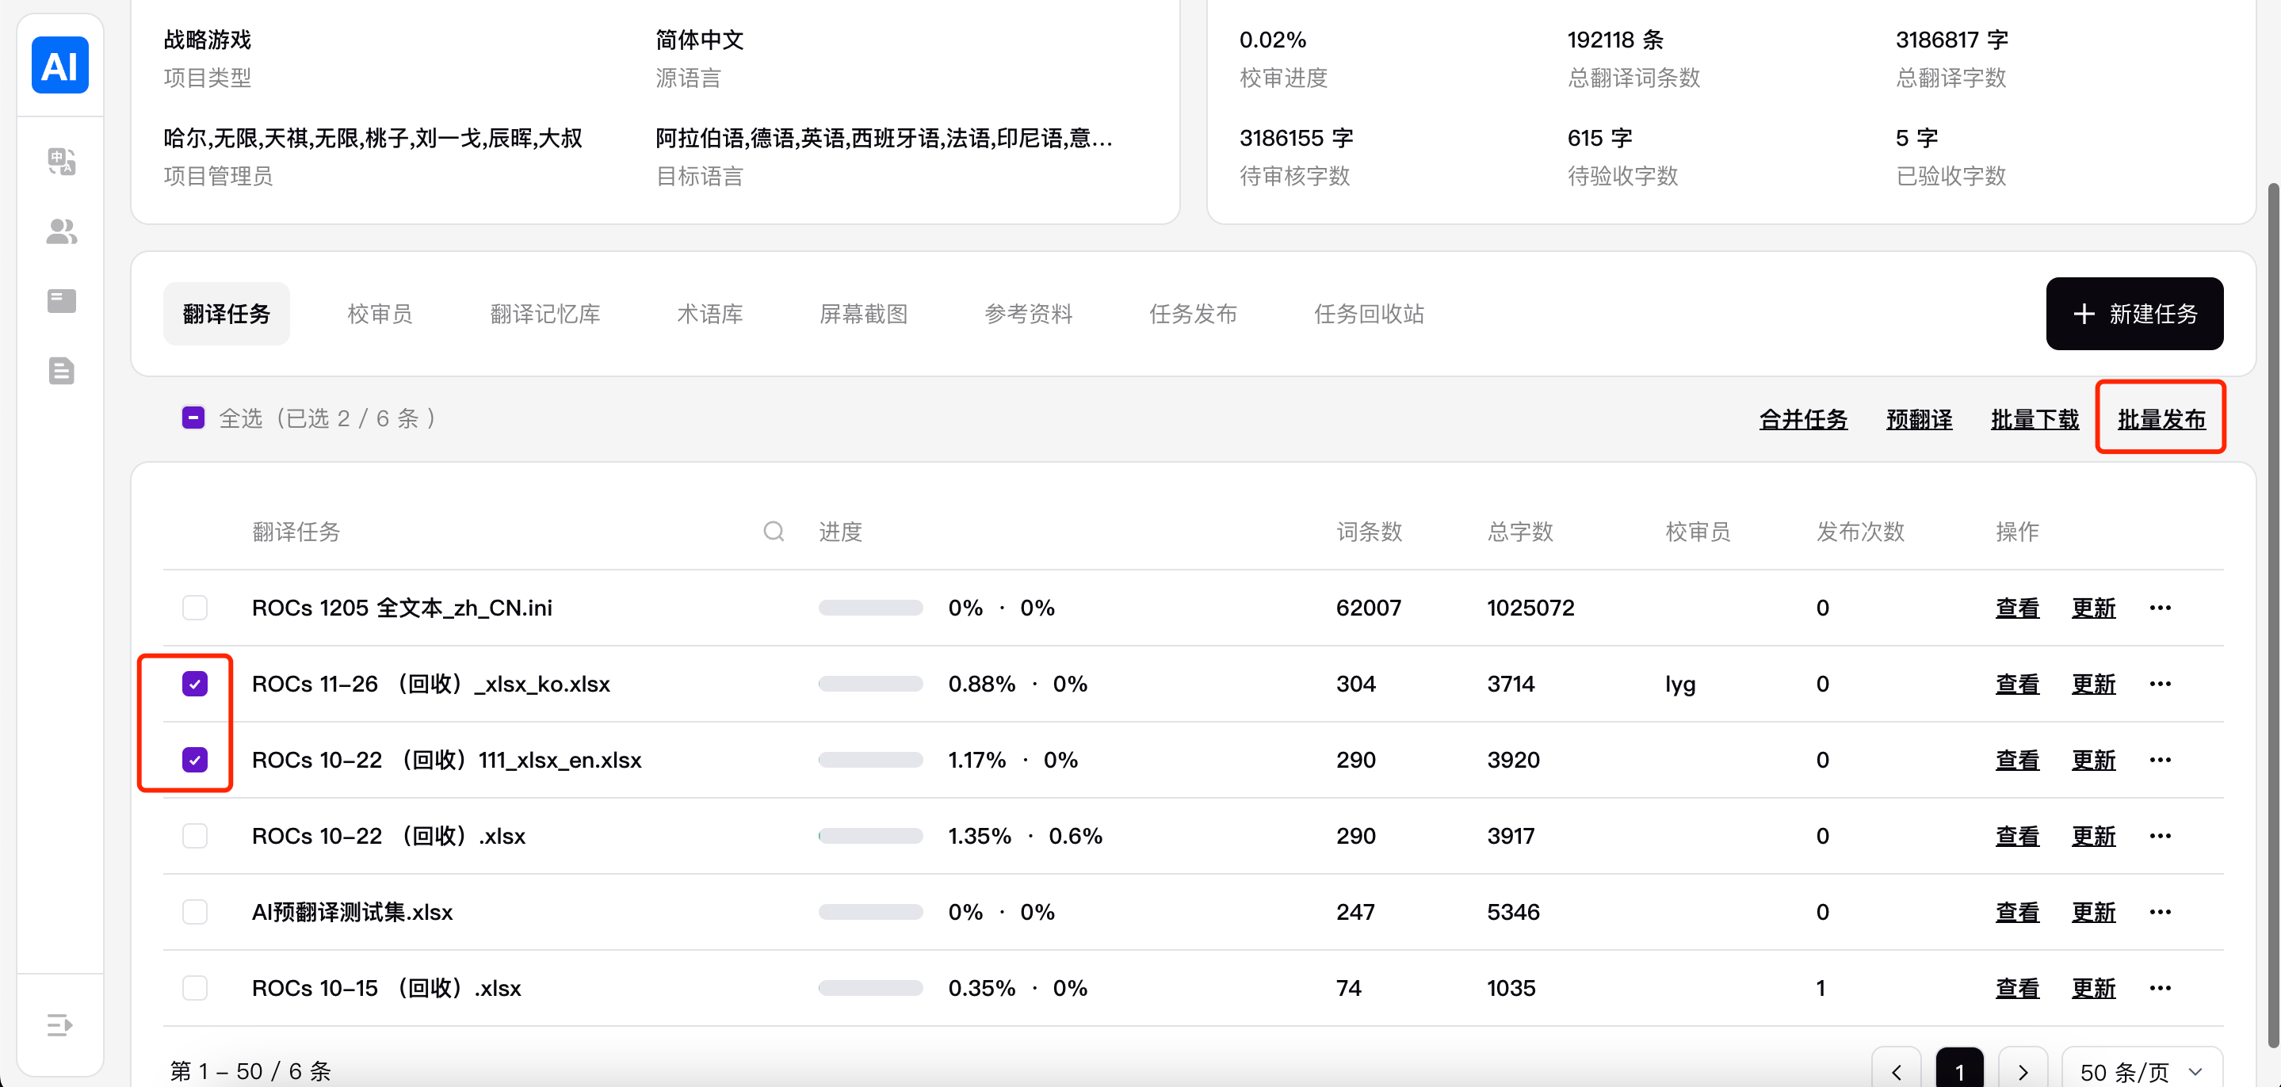This screenshot has height=1087, width=2281.
Task: Toggle the 全选 select-all checkbox
Action: (193, 418)
